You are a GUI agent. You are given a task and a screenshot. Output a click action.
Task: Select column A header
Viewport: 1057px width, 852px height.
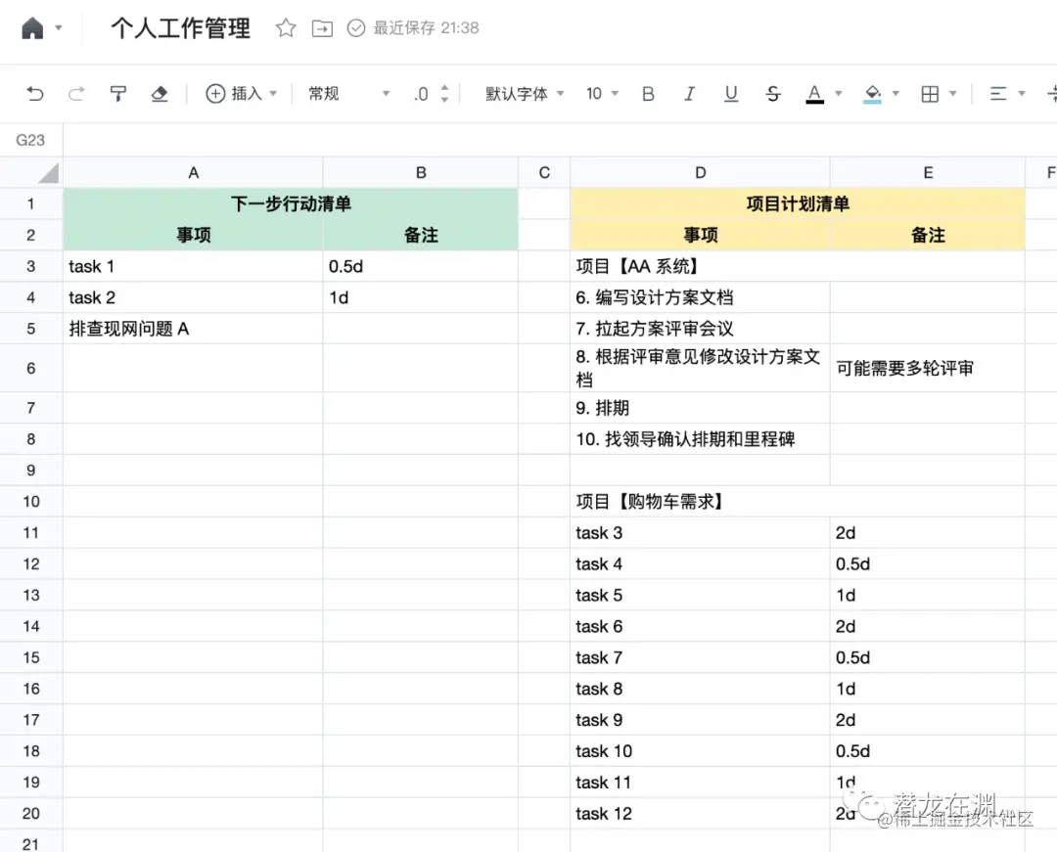pos(194,172)
